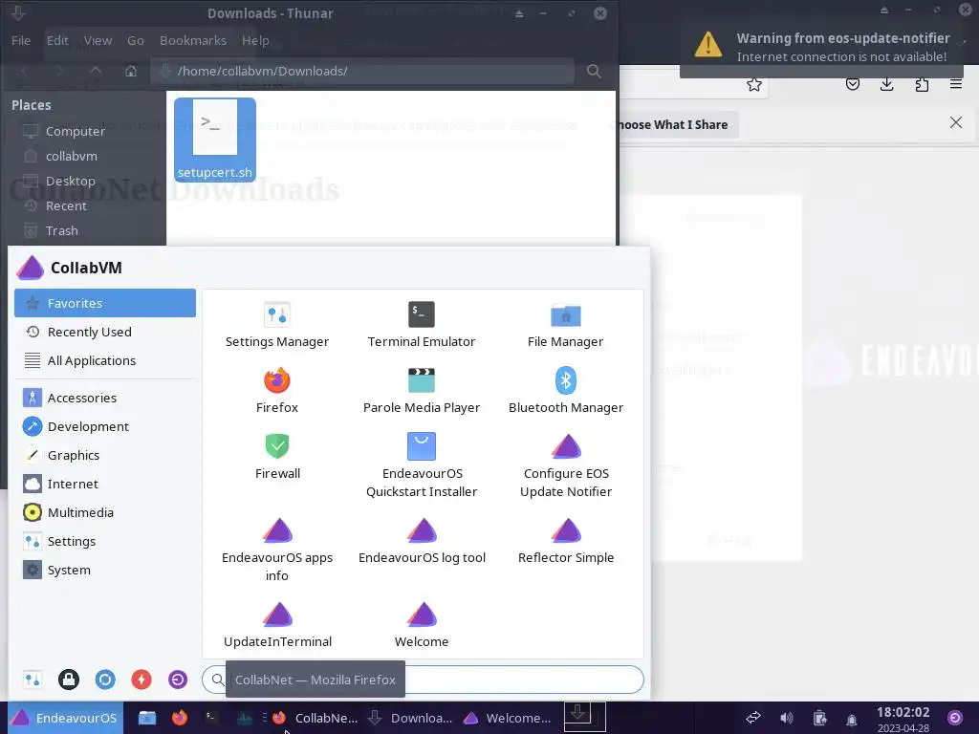Click Thunar search icon
The image size is (979, 734).
coord(594,71)
